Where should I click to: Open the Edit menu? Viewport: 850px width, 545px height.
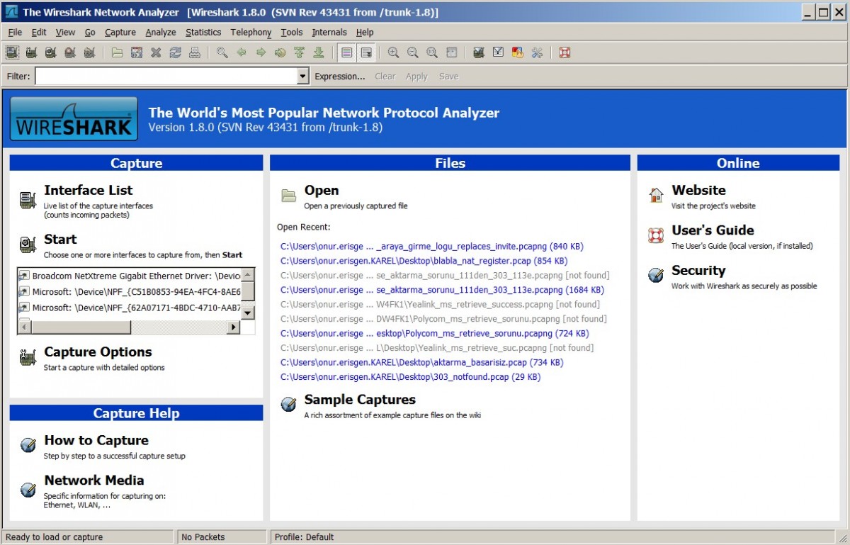tap(39, 32)
